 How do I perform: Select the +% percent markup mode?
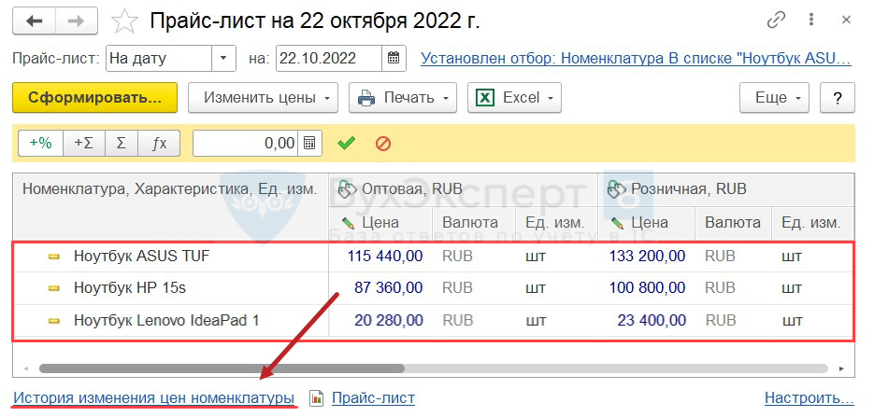pyautogui.click(x=41, y=144)
